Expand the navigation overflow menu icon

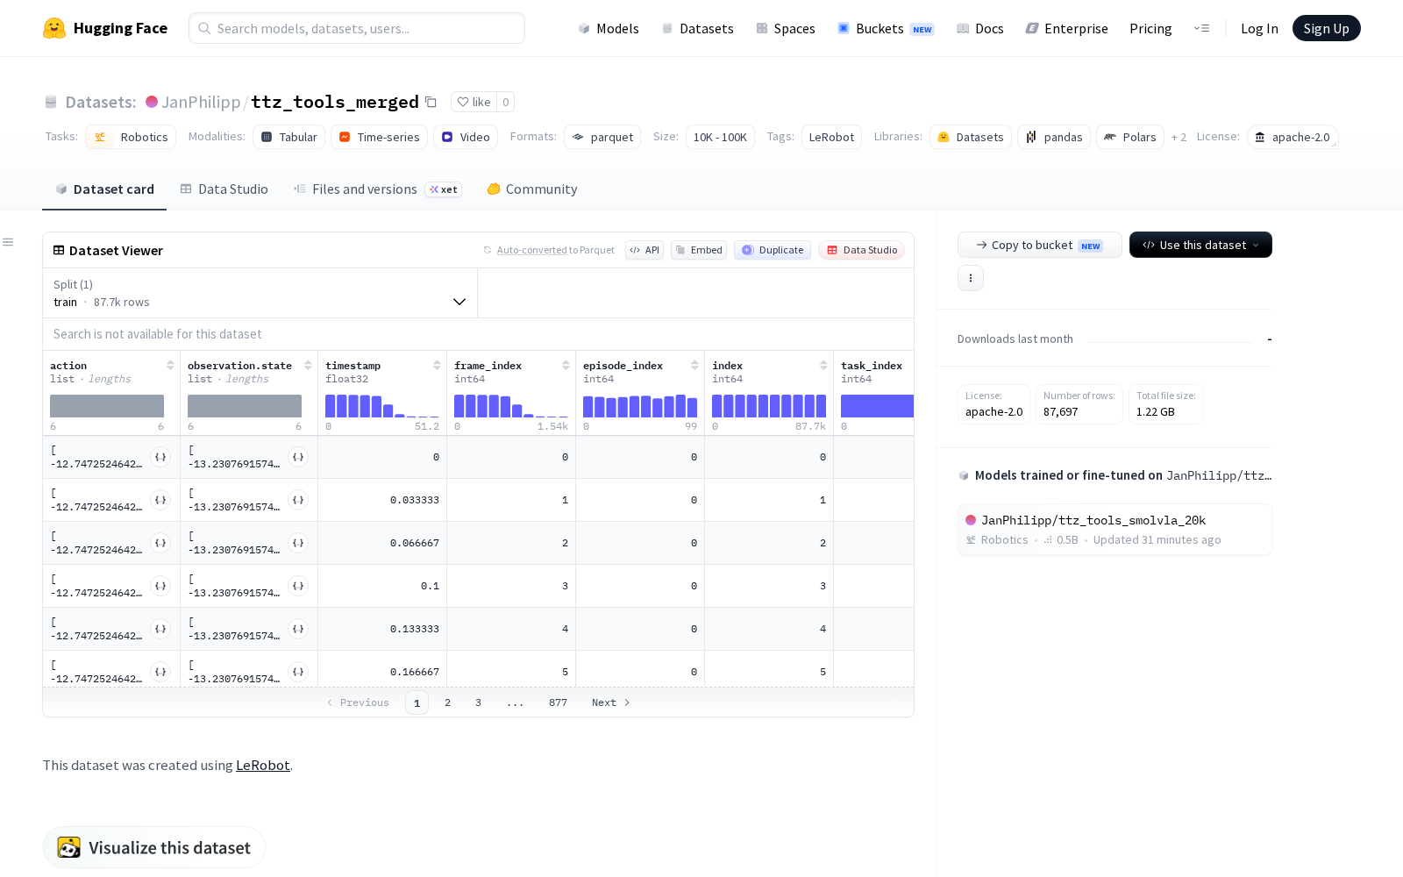pos(1201,28)
